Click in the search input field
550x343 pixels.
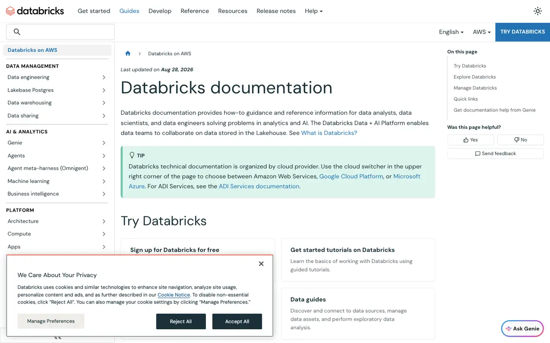pos(60,32)
